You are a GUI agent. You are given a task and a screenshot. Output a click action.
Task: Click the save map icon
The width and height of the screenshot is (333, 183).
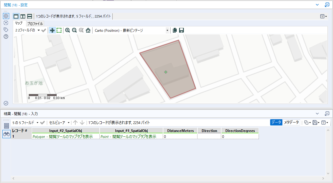pyautogui.click(x=181, y=30)
